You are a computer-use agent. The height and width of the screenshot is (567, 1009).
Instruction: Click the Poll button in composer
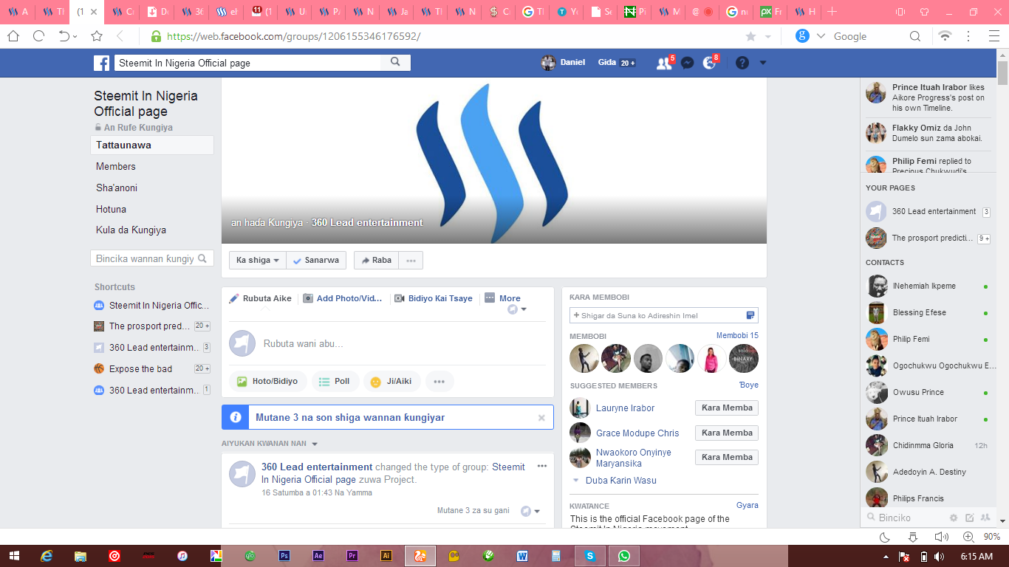335,381
